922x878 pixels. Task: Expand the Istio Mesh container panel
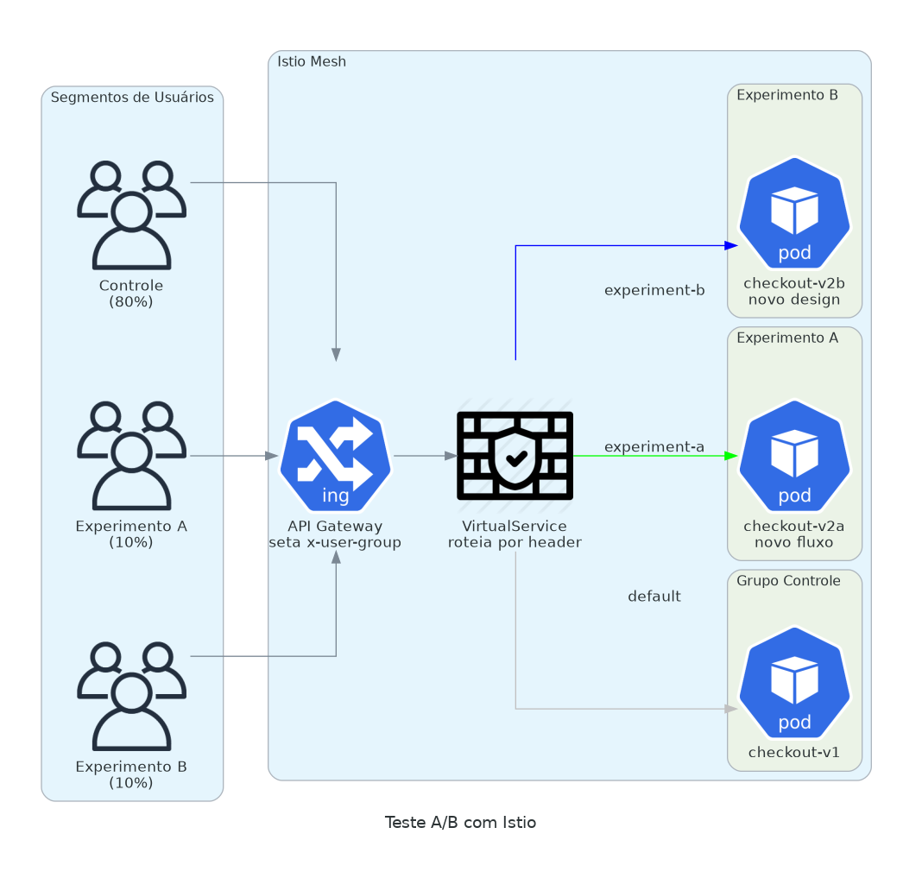(x=311, y=61)
